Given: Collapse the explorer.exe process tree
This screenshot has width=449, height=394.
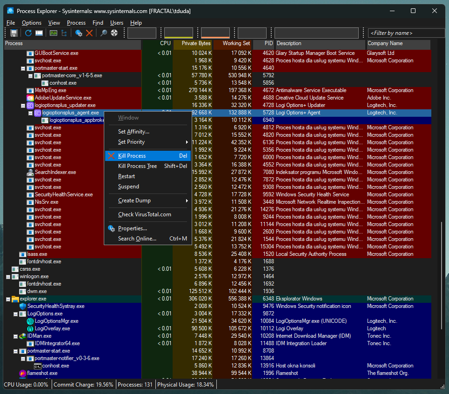Looking at the screenshot, I should click(x=8, y=299).
